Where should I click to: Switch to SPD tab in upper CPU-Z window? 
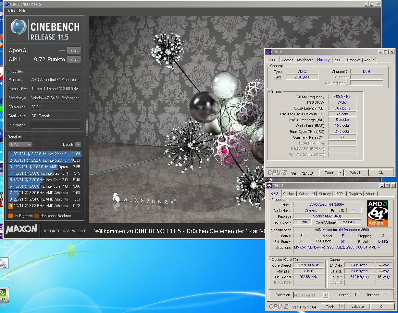(338, 60)
